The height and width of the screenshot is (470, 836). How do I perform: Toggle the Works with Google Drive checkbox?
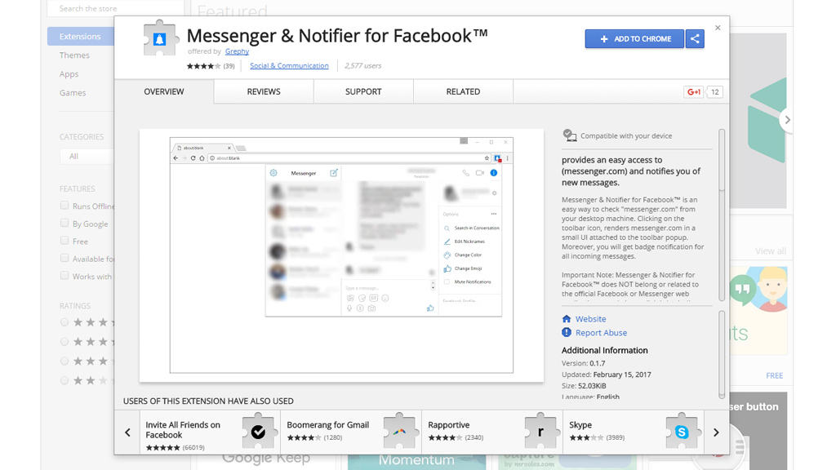coord(64,276)
